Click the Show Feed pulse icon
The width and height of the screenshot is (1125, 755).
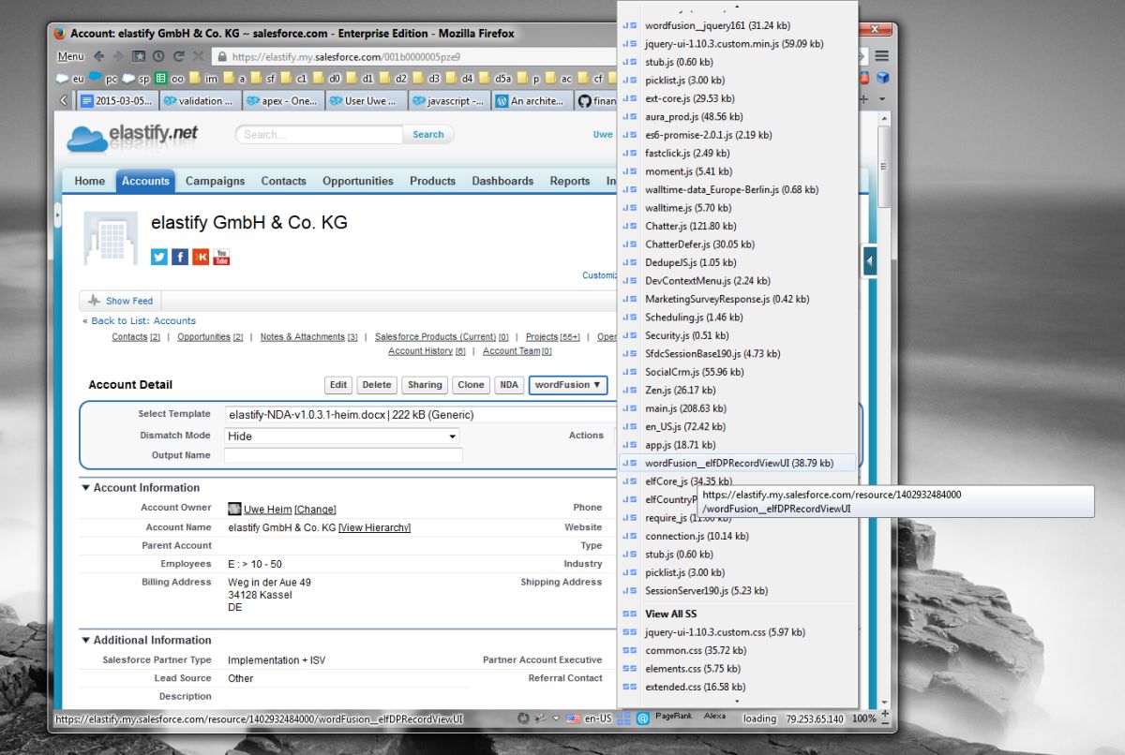(x=95, y=301)
